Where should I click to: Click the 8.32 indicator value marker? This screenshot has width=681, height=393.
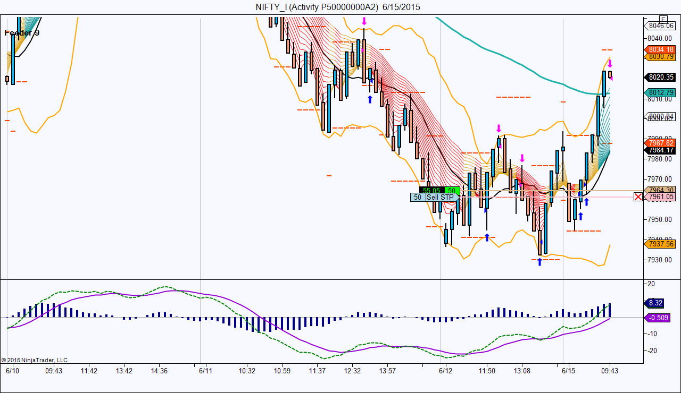click(x=654, y=303)
